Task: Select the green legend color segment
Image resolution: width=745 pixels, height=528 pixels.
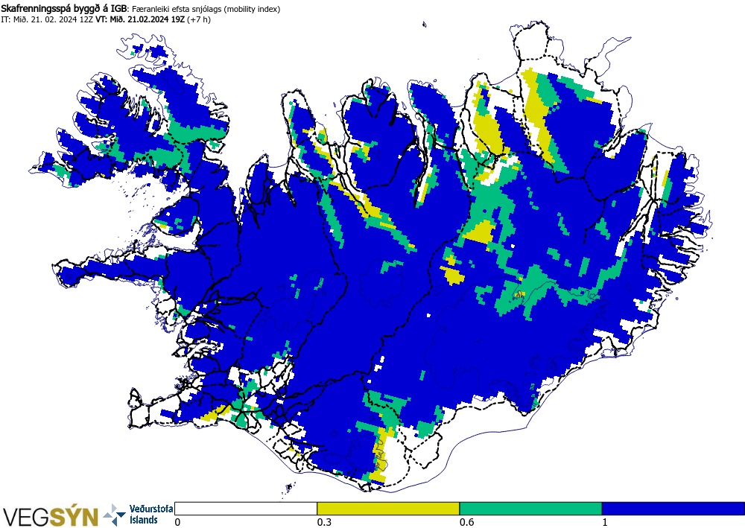Action: point(530,509)
